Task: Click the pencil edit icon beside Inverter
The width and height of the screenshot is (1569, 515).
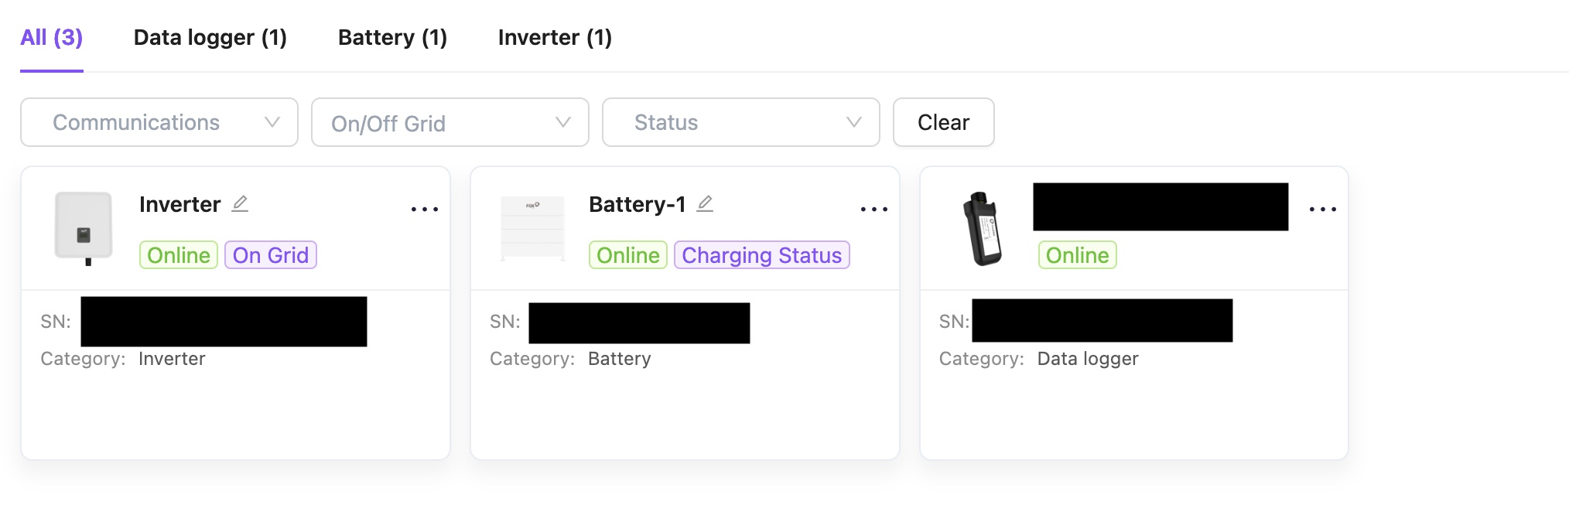Action: (x=240, y=203)
